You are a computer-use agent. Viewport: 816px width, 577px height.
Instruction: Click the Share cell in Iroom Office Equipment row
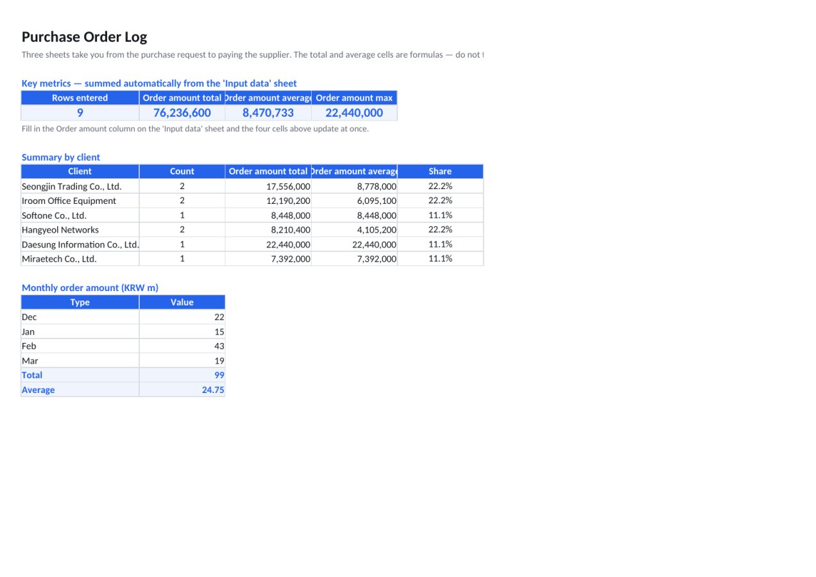point(440,201)
